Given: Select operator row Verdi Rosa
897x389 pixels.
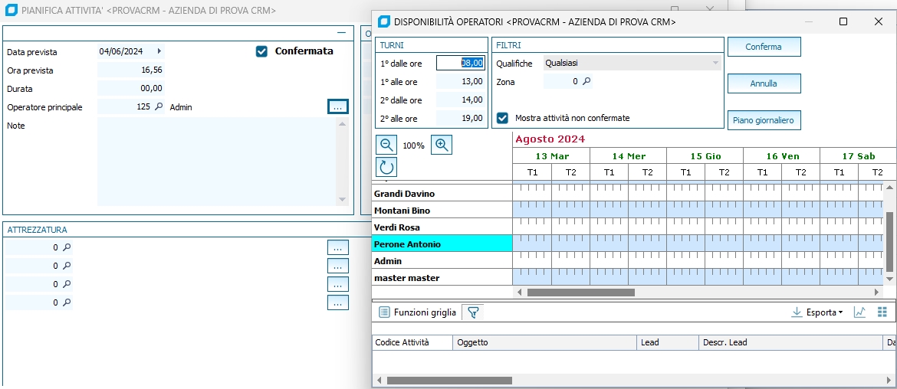Looking at the screenshot, I should pyautogui.click(x=442, y=227).
